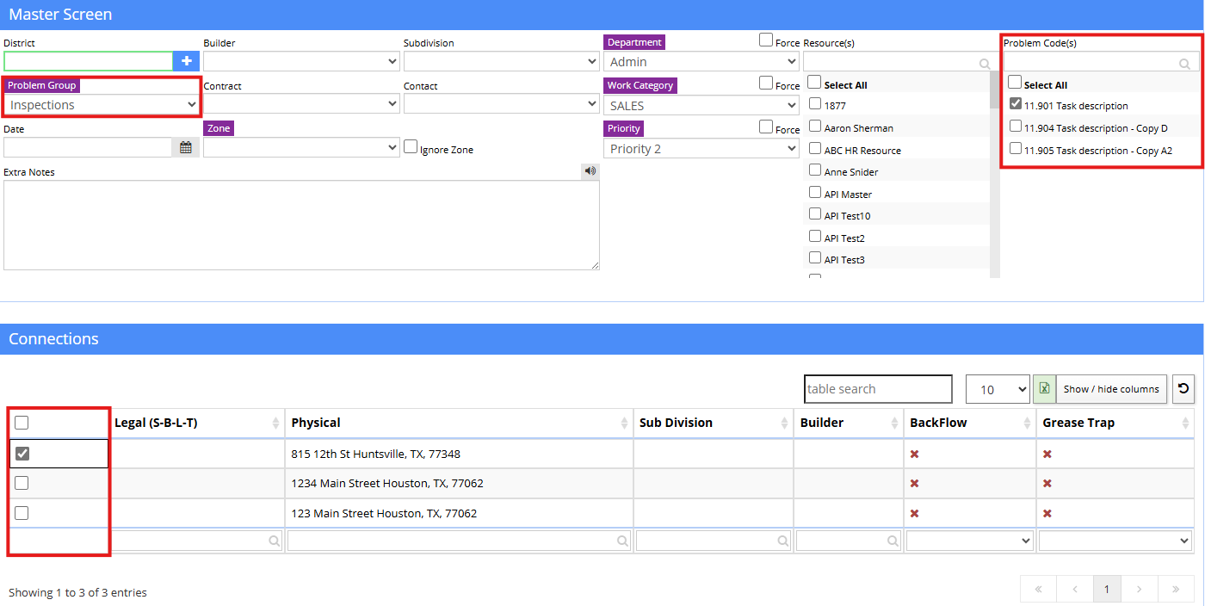Click the table search box
The height and width of the screenshot is (606, 1205).
tap(878, 389)
